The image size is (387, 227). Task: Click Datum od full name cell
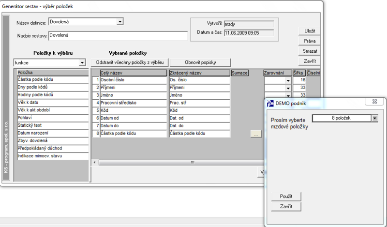pos(134,118)
